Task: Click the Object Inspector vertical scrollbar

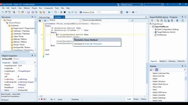Action: click(x=36, y=80)
